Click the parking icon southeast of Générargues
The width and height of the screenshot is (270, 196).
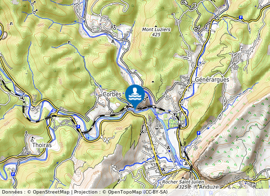pos(198,133)
